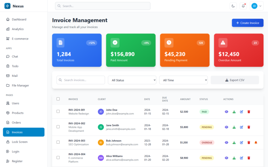The height and width of the screenshot is (167, 268).
Task: Open the Orders page
Action: tap(24, 122)
